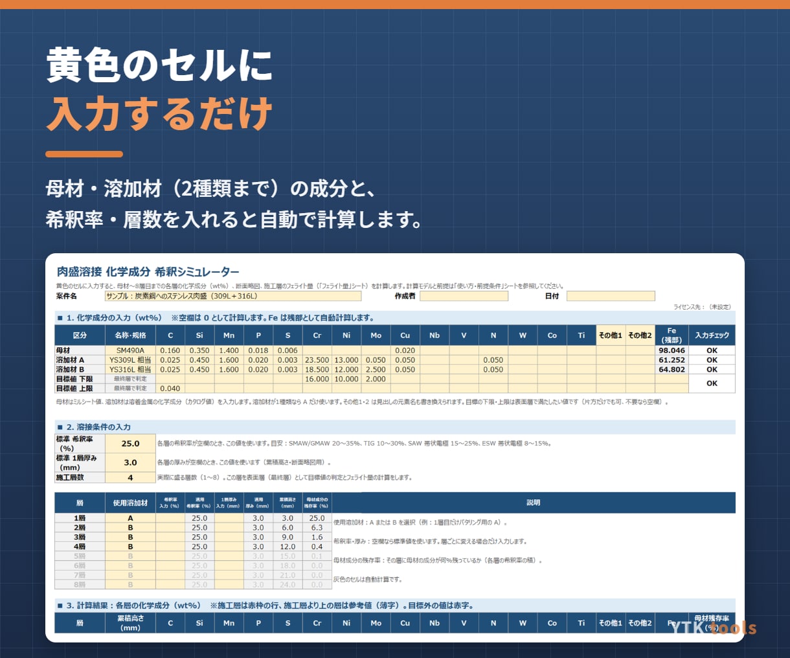This screenshot has height=658, width=790.
Task: Select 溶加材 B Mo value 2.500
Action: (x=376, y=370)
